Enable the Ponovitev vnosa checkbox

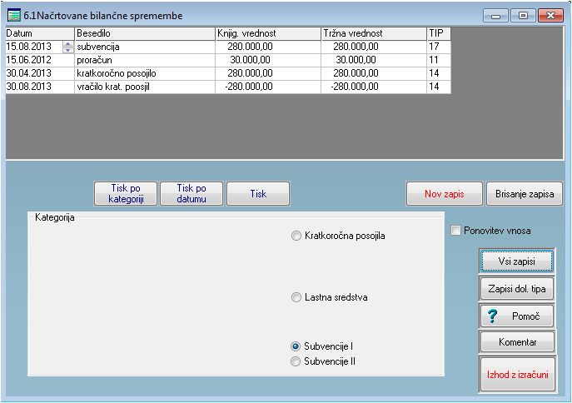pos(455,231)
